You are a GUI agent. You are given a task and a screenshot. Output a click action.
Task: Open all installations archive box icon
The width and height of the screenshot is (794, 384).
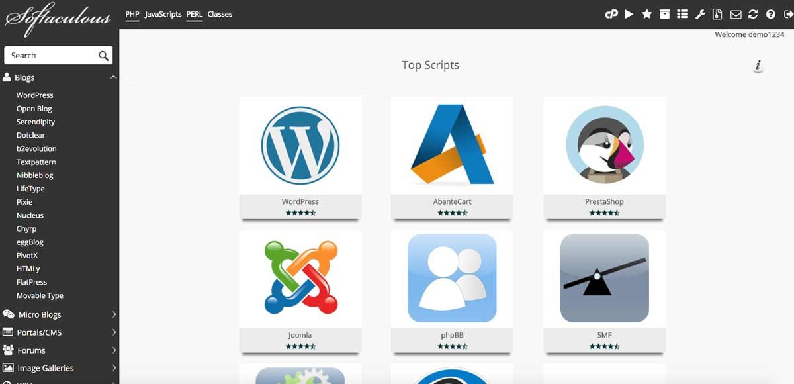point(665,14)
